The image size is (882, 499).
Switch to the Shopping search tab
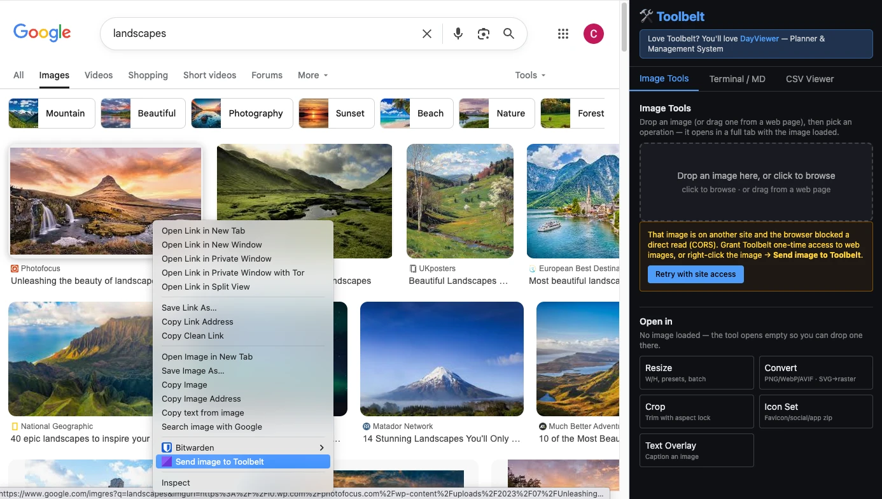148,75
